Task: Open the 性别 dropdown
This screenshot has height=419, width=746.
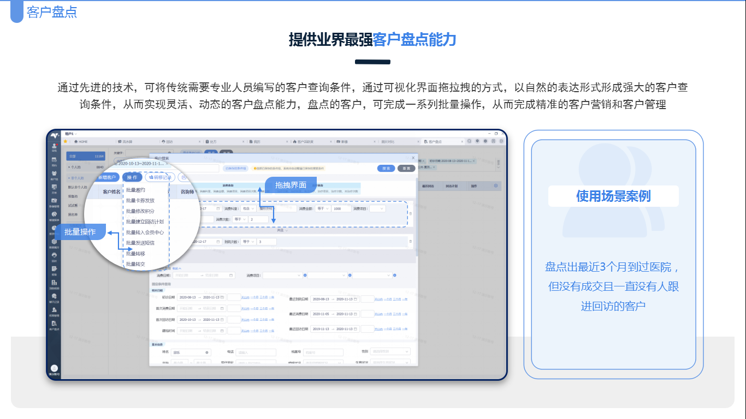Action: 390,351
